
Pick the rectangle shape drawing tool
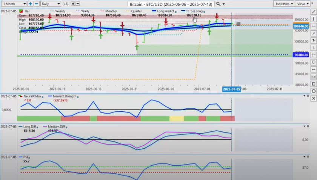(x=314, y=84)
